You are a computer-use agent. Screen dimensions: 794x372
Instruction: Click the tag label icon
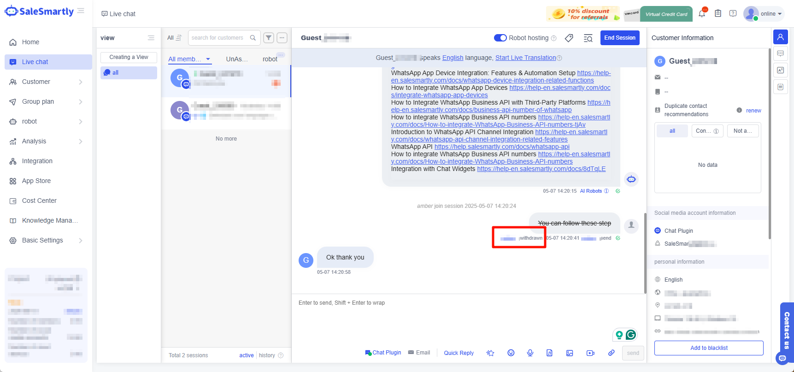569,38
